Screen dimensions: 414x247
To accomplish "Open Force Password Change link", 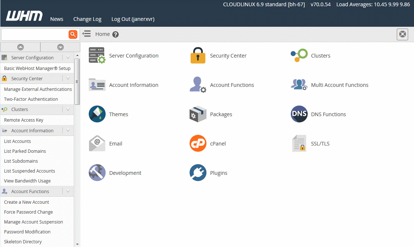I will [x=28, y=212].
